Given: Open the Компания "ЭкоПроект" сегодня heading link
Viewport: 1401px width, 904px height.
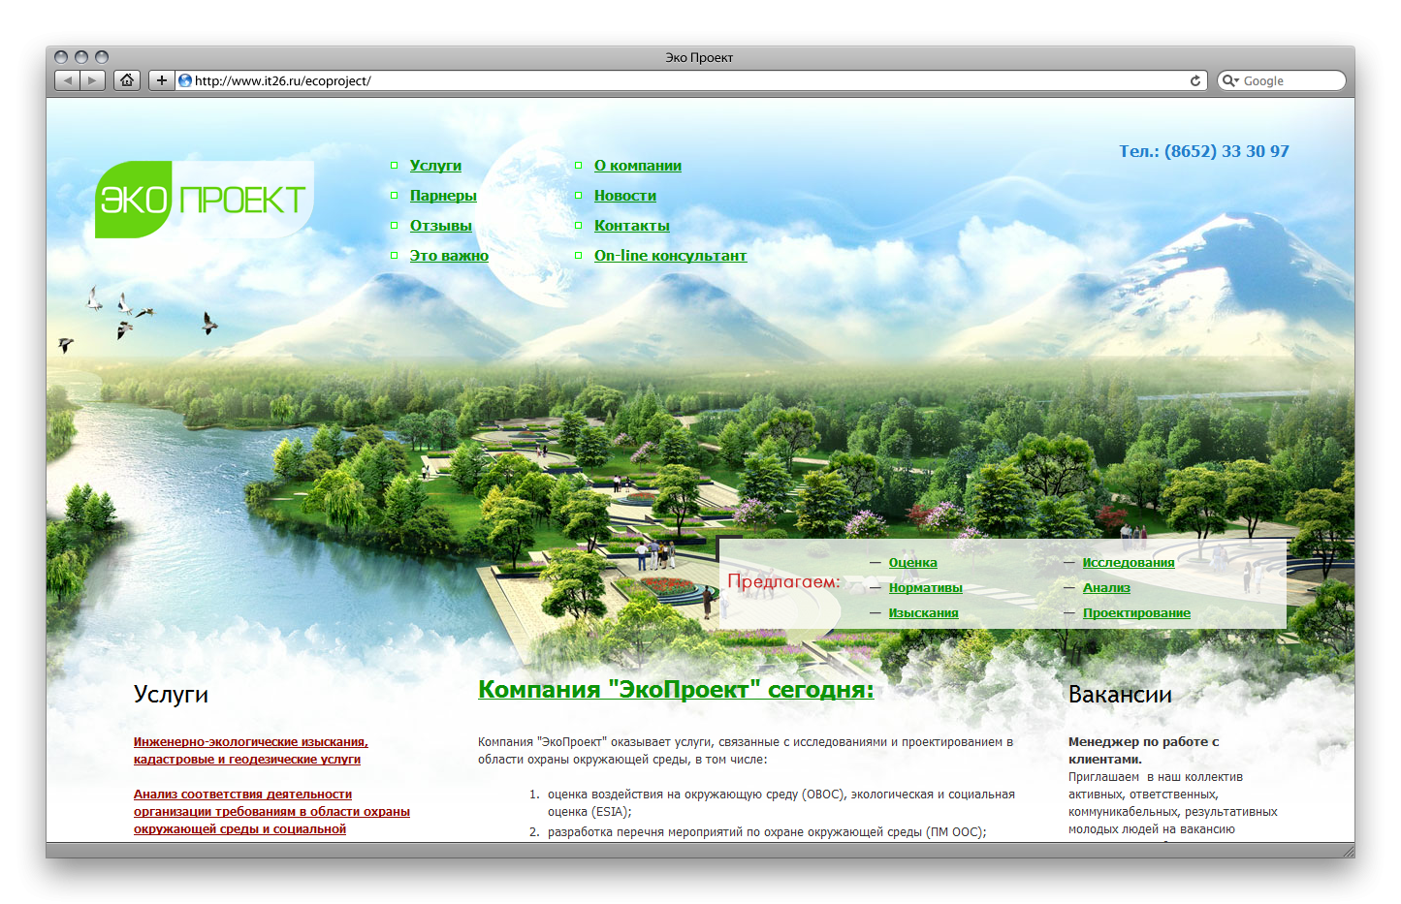Looking at the screenshot, I should point(676,689).
